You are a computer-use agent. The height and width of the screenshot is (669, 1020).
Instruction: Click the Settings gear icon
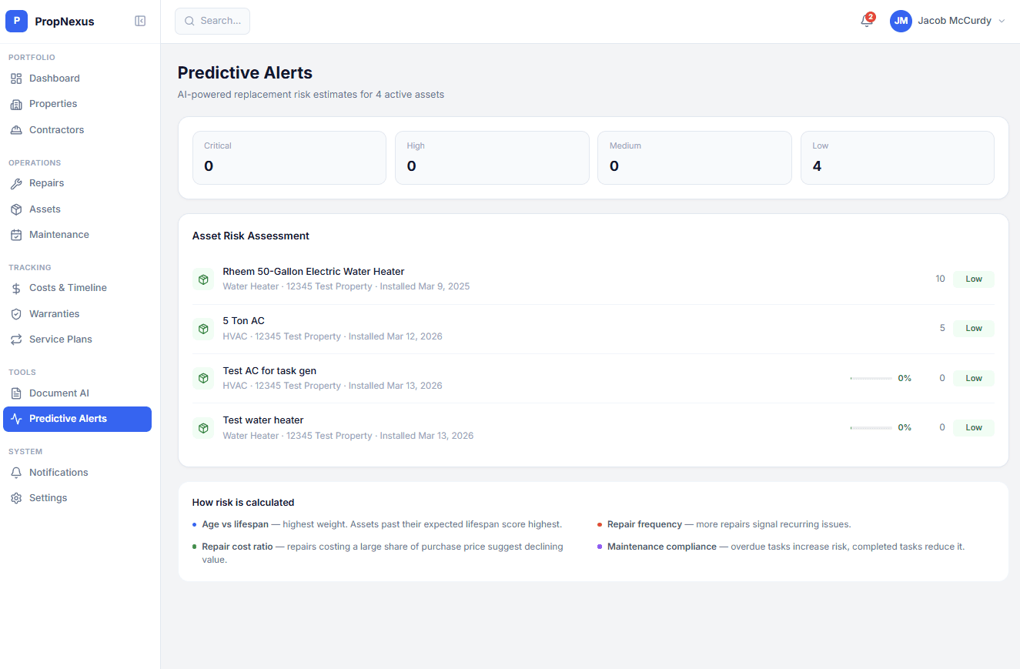(16, 497)
